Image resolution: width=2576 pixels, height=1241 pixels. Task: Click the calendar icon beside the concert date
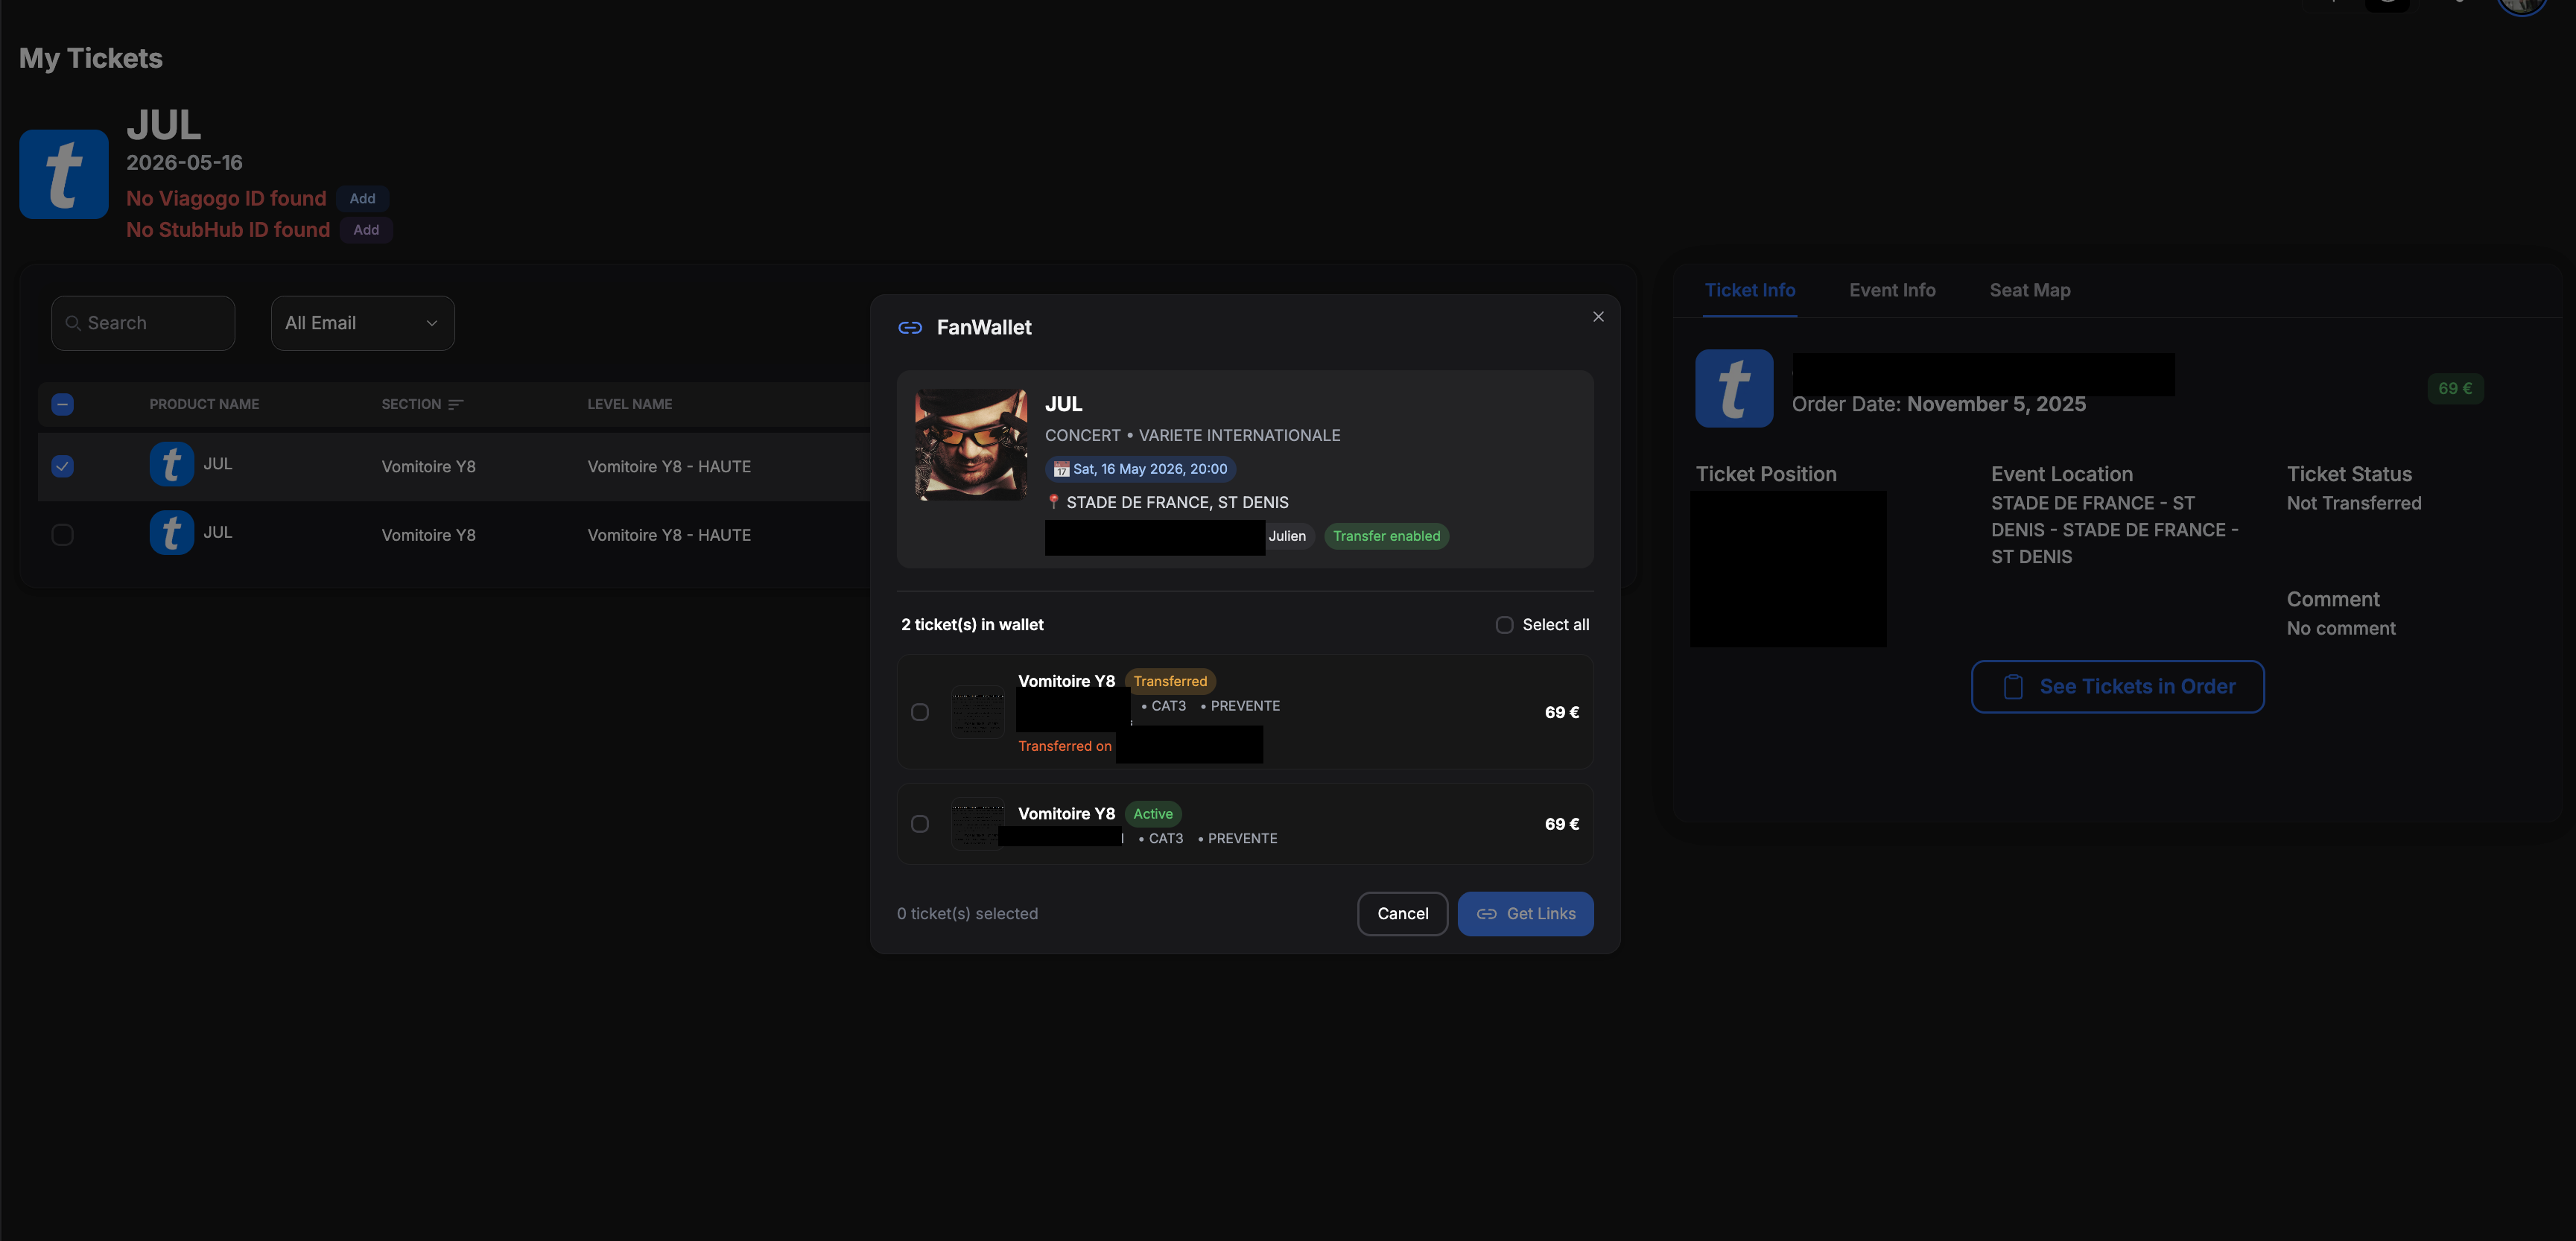1061,468
